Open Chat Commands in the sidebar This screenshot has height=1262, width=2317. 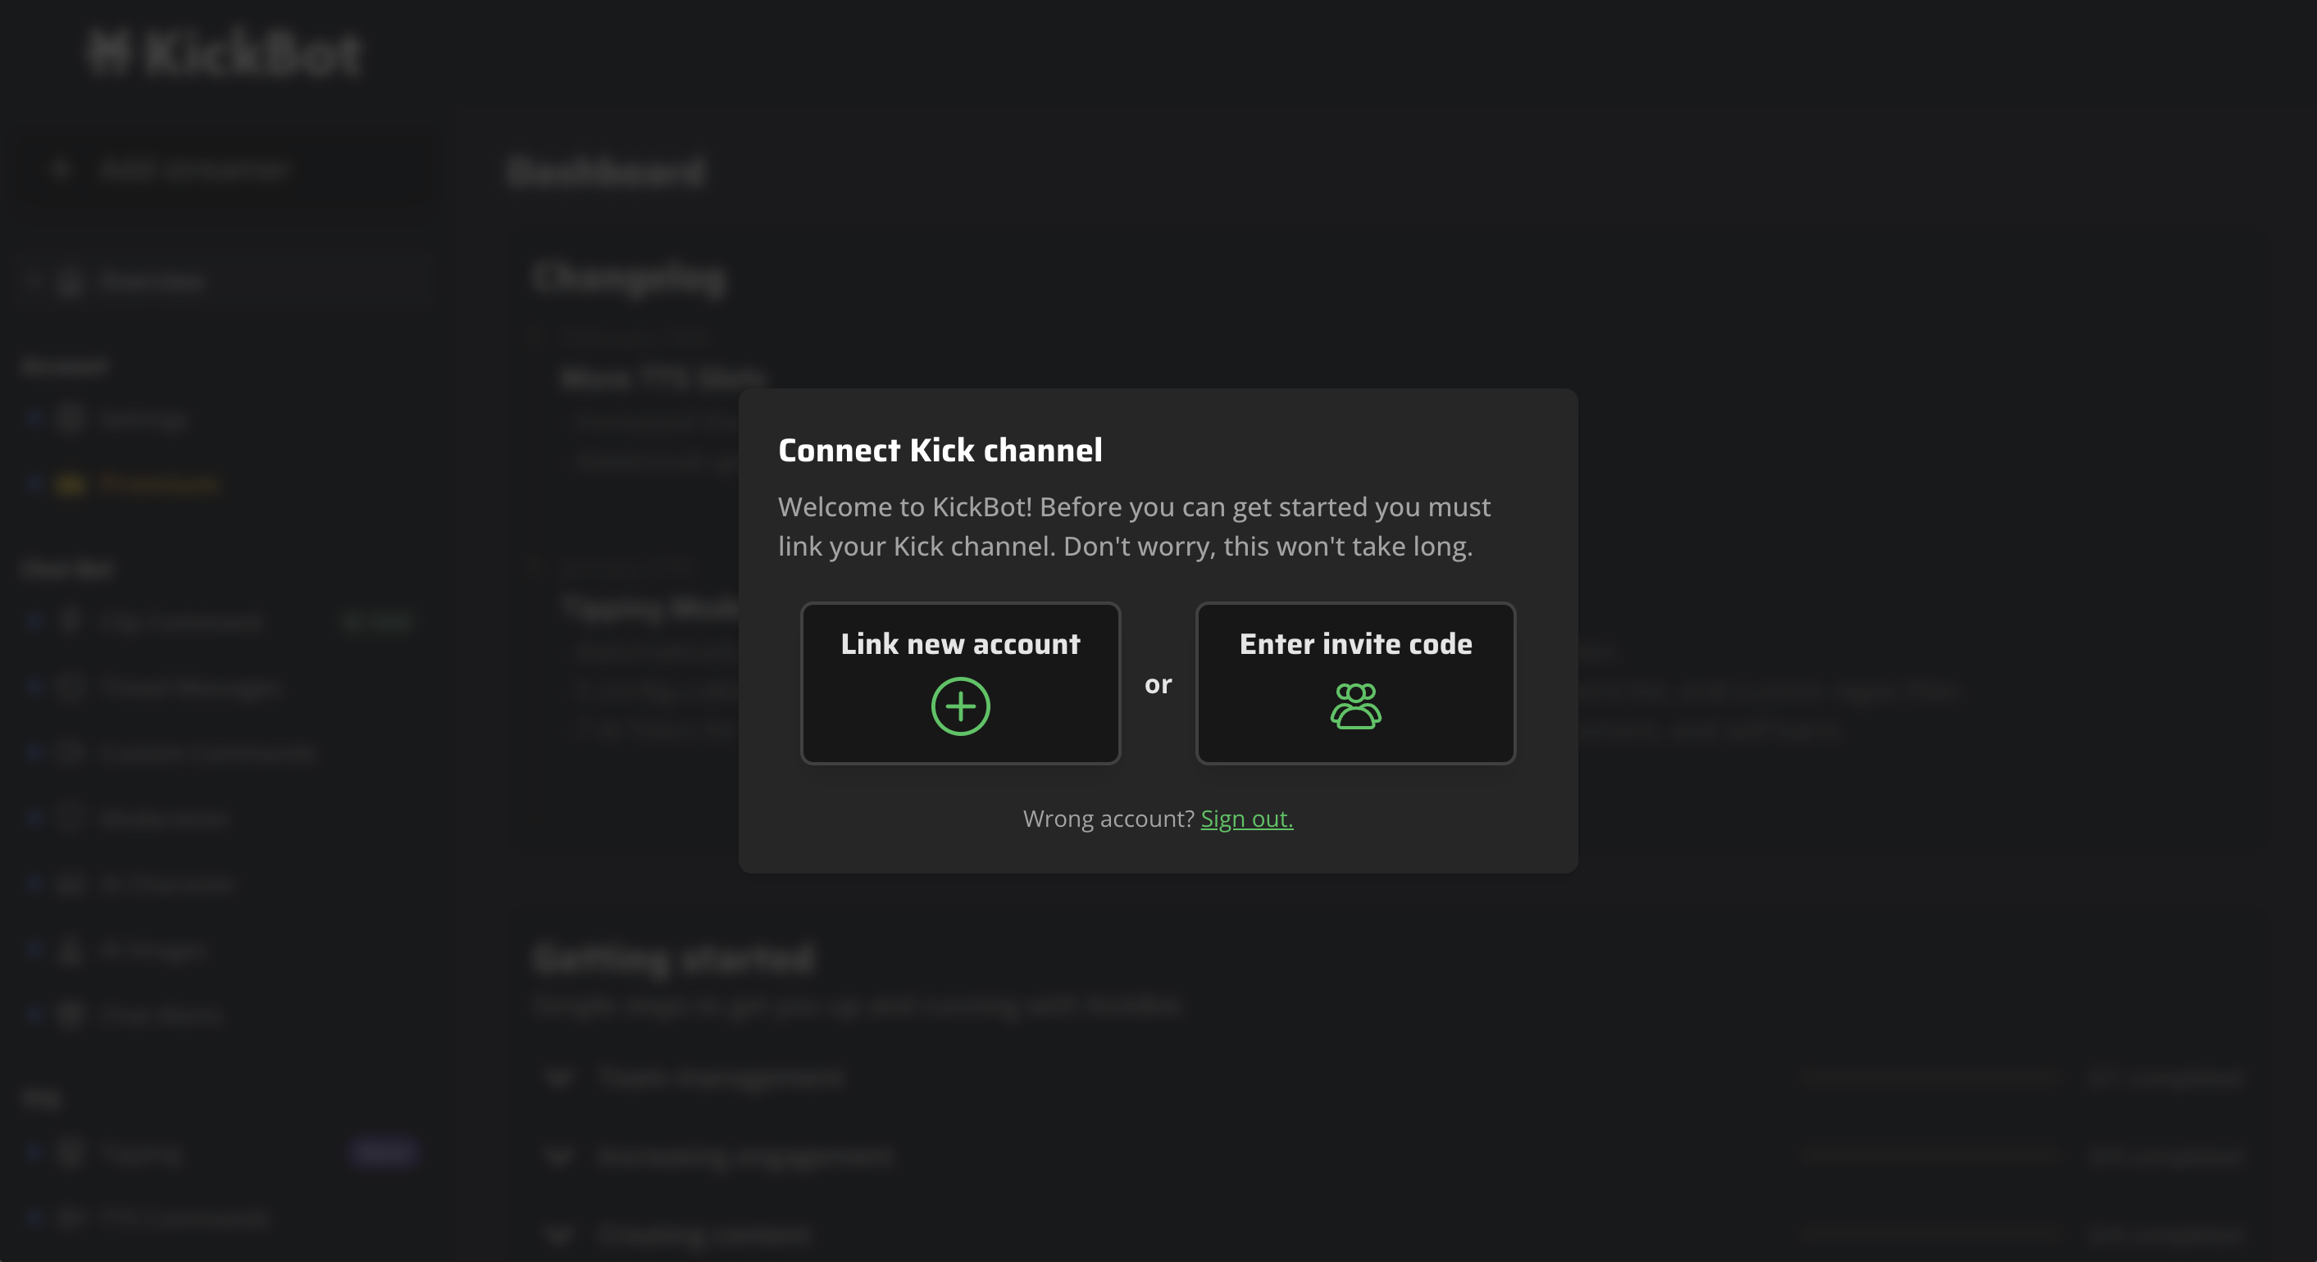pos(180,621)
